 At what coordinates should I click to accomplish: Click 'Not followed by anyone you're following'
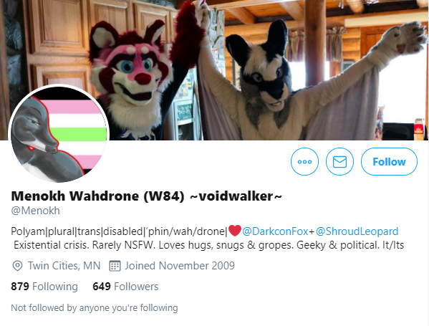(95, 307)
